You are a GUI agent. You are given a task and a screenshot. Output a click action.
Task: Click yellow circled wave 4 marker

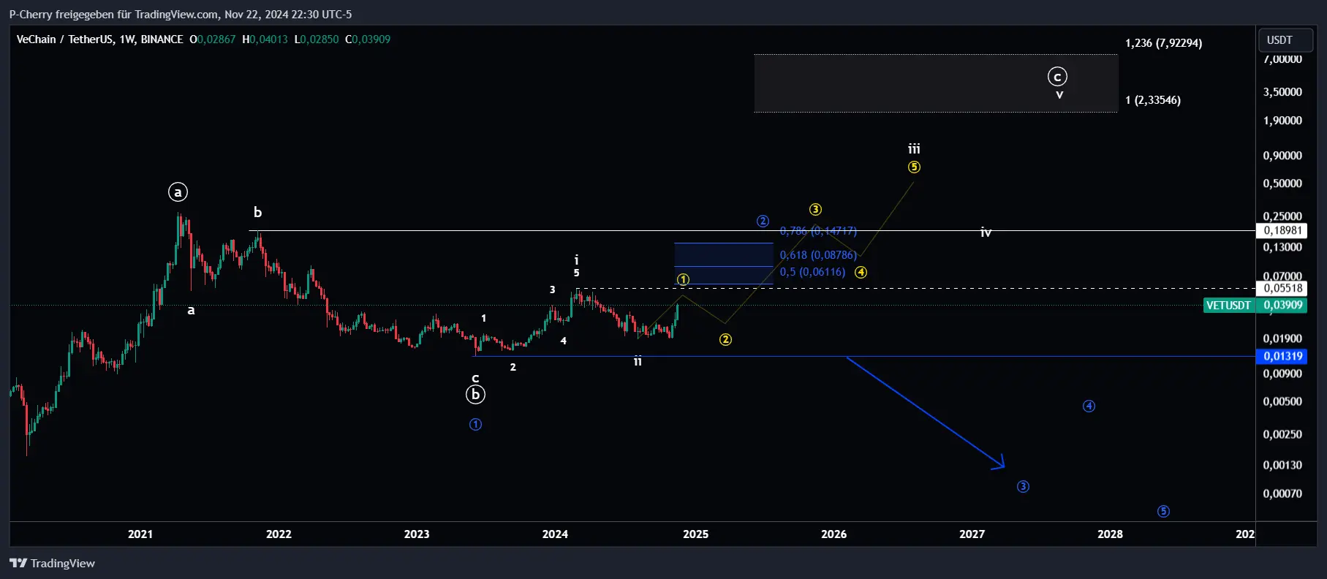click(x=861, y=272)
